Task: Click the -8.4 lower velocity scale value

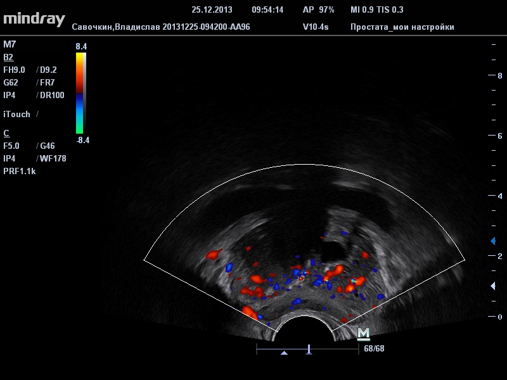Action: coord(83,140)
